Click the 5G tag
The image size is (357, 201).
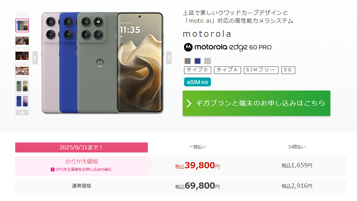(x=288, y=70)
